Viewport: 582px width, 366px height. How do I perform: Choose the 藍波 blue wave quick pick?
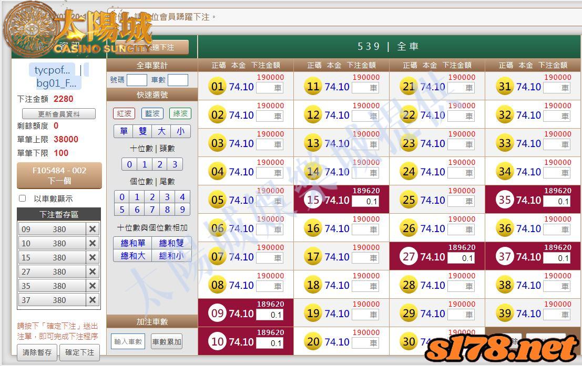tap(152, 113)
